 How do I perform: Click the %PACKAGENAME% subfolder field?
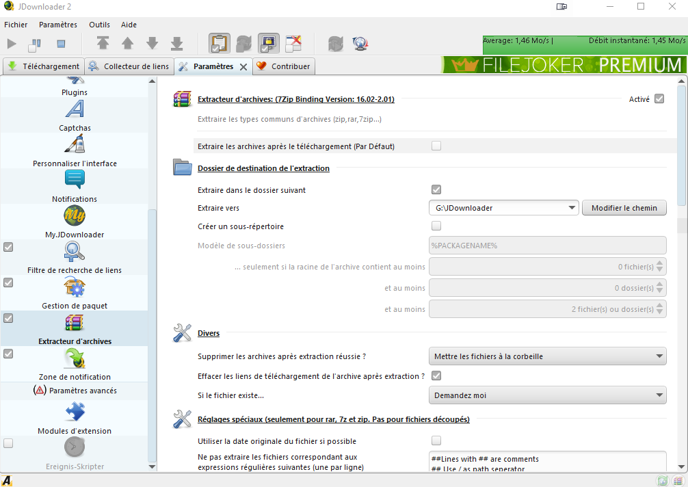pos(547,246)
